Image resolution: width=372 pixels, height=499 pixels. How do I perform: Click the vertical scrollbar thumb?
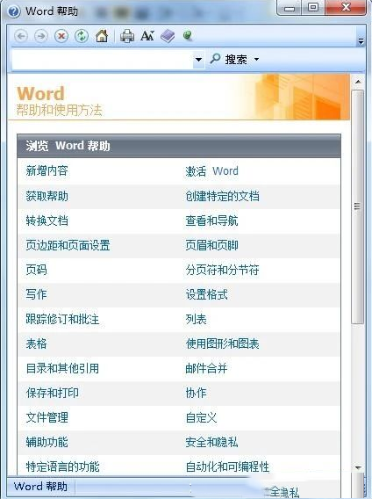(x=357, y=206)
